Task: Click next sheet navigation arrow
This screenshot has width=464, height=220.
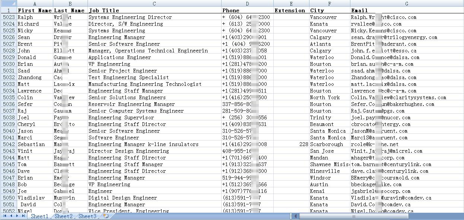Action: (17, 216)
